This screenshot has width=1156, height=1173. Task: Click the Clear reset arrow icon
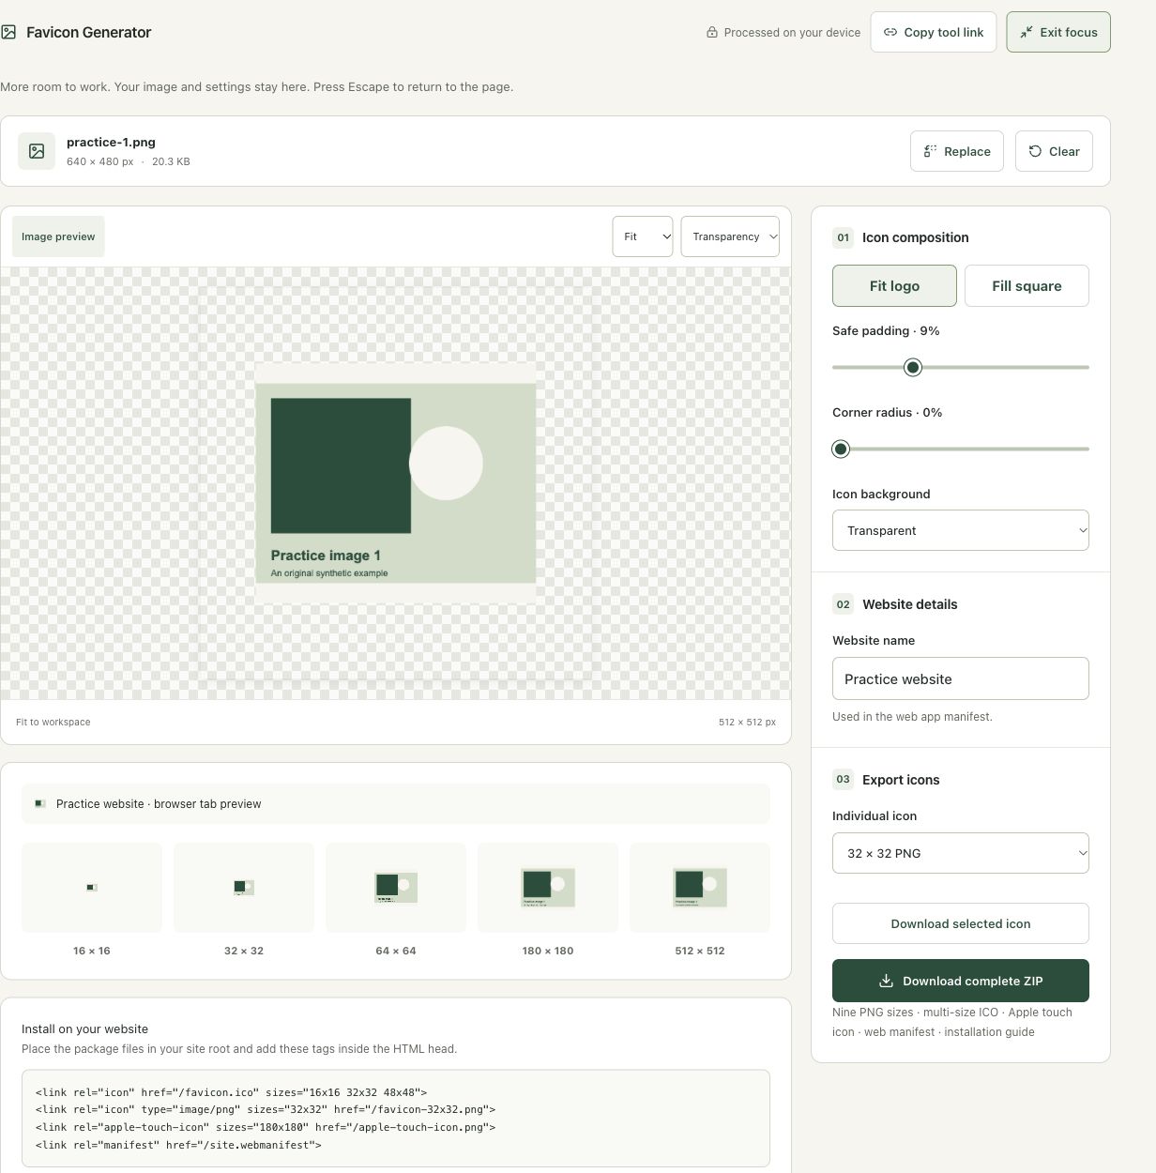[x=1035, y=151]
